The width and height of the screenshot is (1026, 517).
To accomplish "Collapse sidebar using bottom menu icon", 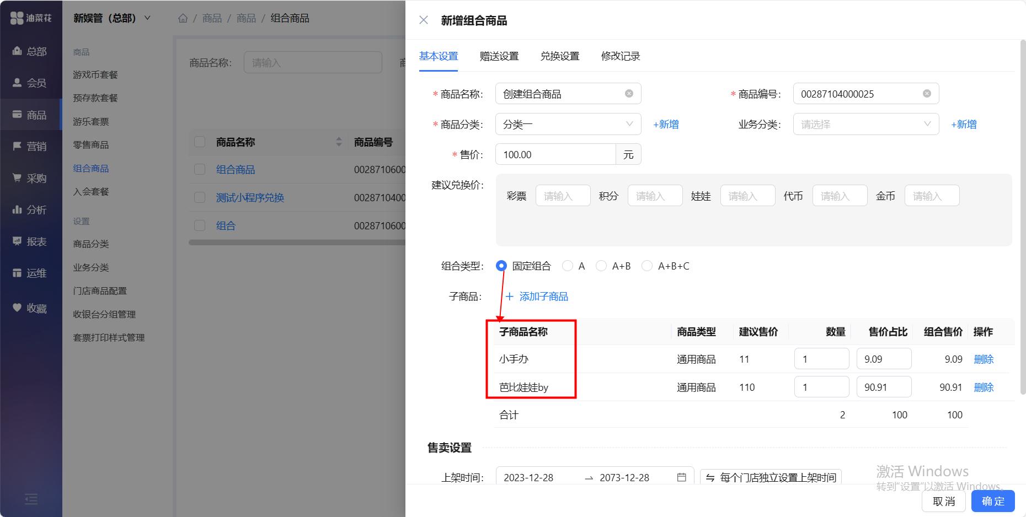I will coord(31,499).
